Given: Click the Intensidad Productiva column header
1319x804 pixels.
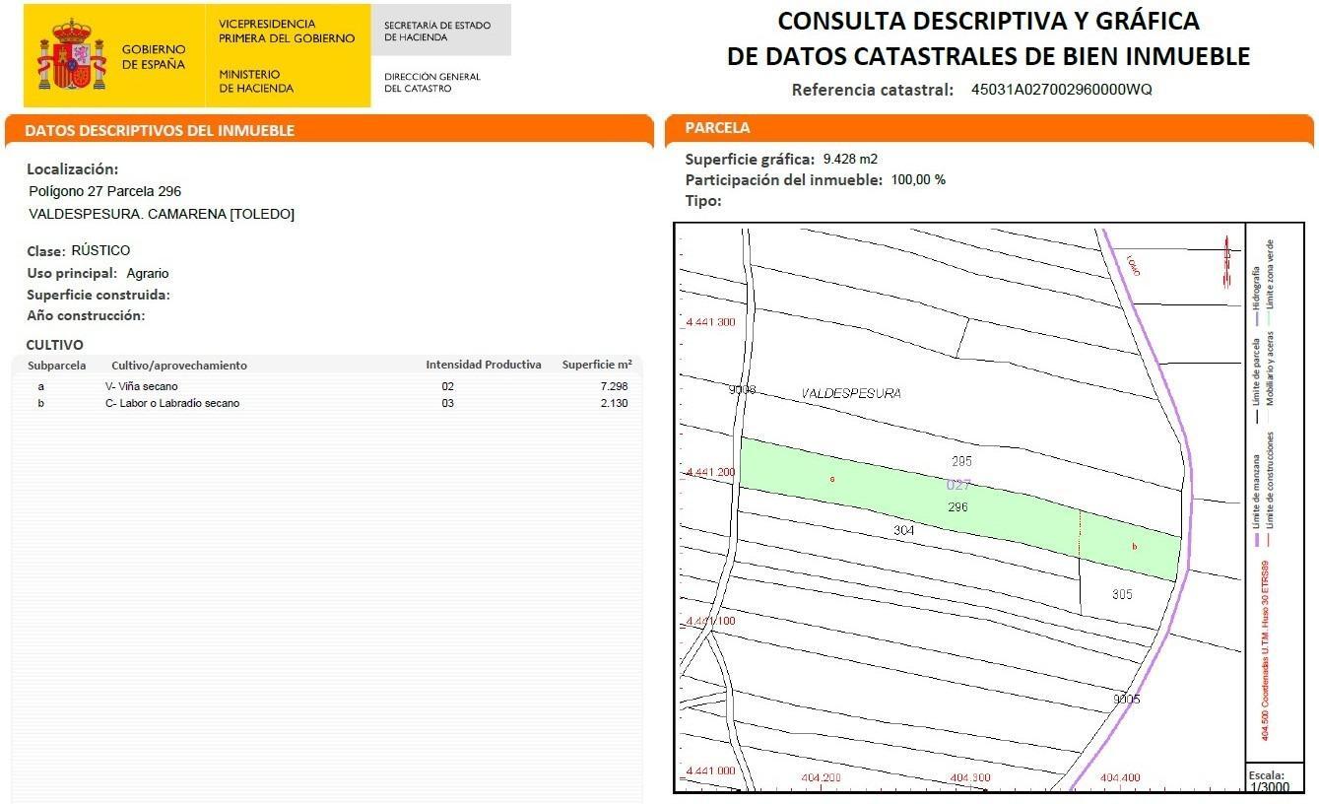Looking at the screenshot, I should (x=484, y=365).
